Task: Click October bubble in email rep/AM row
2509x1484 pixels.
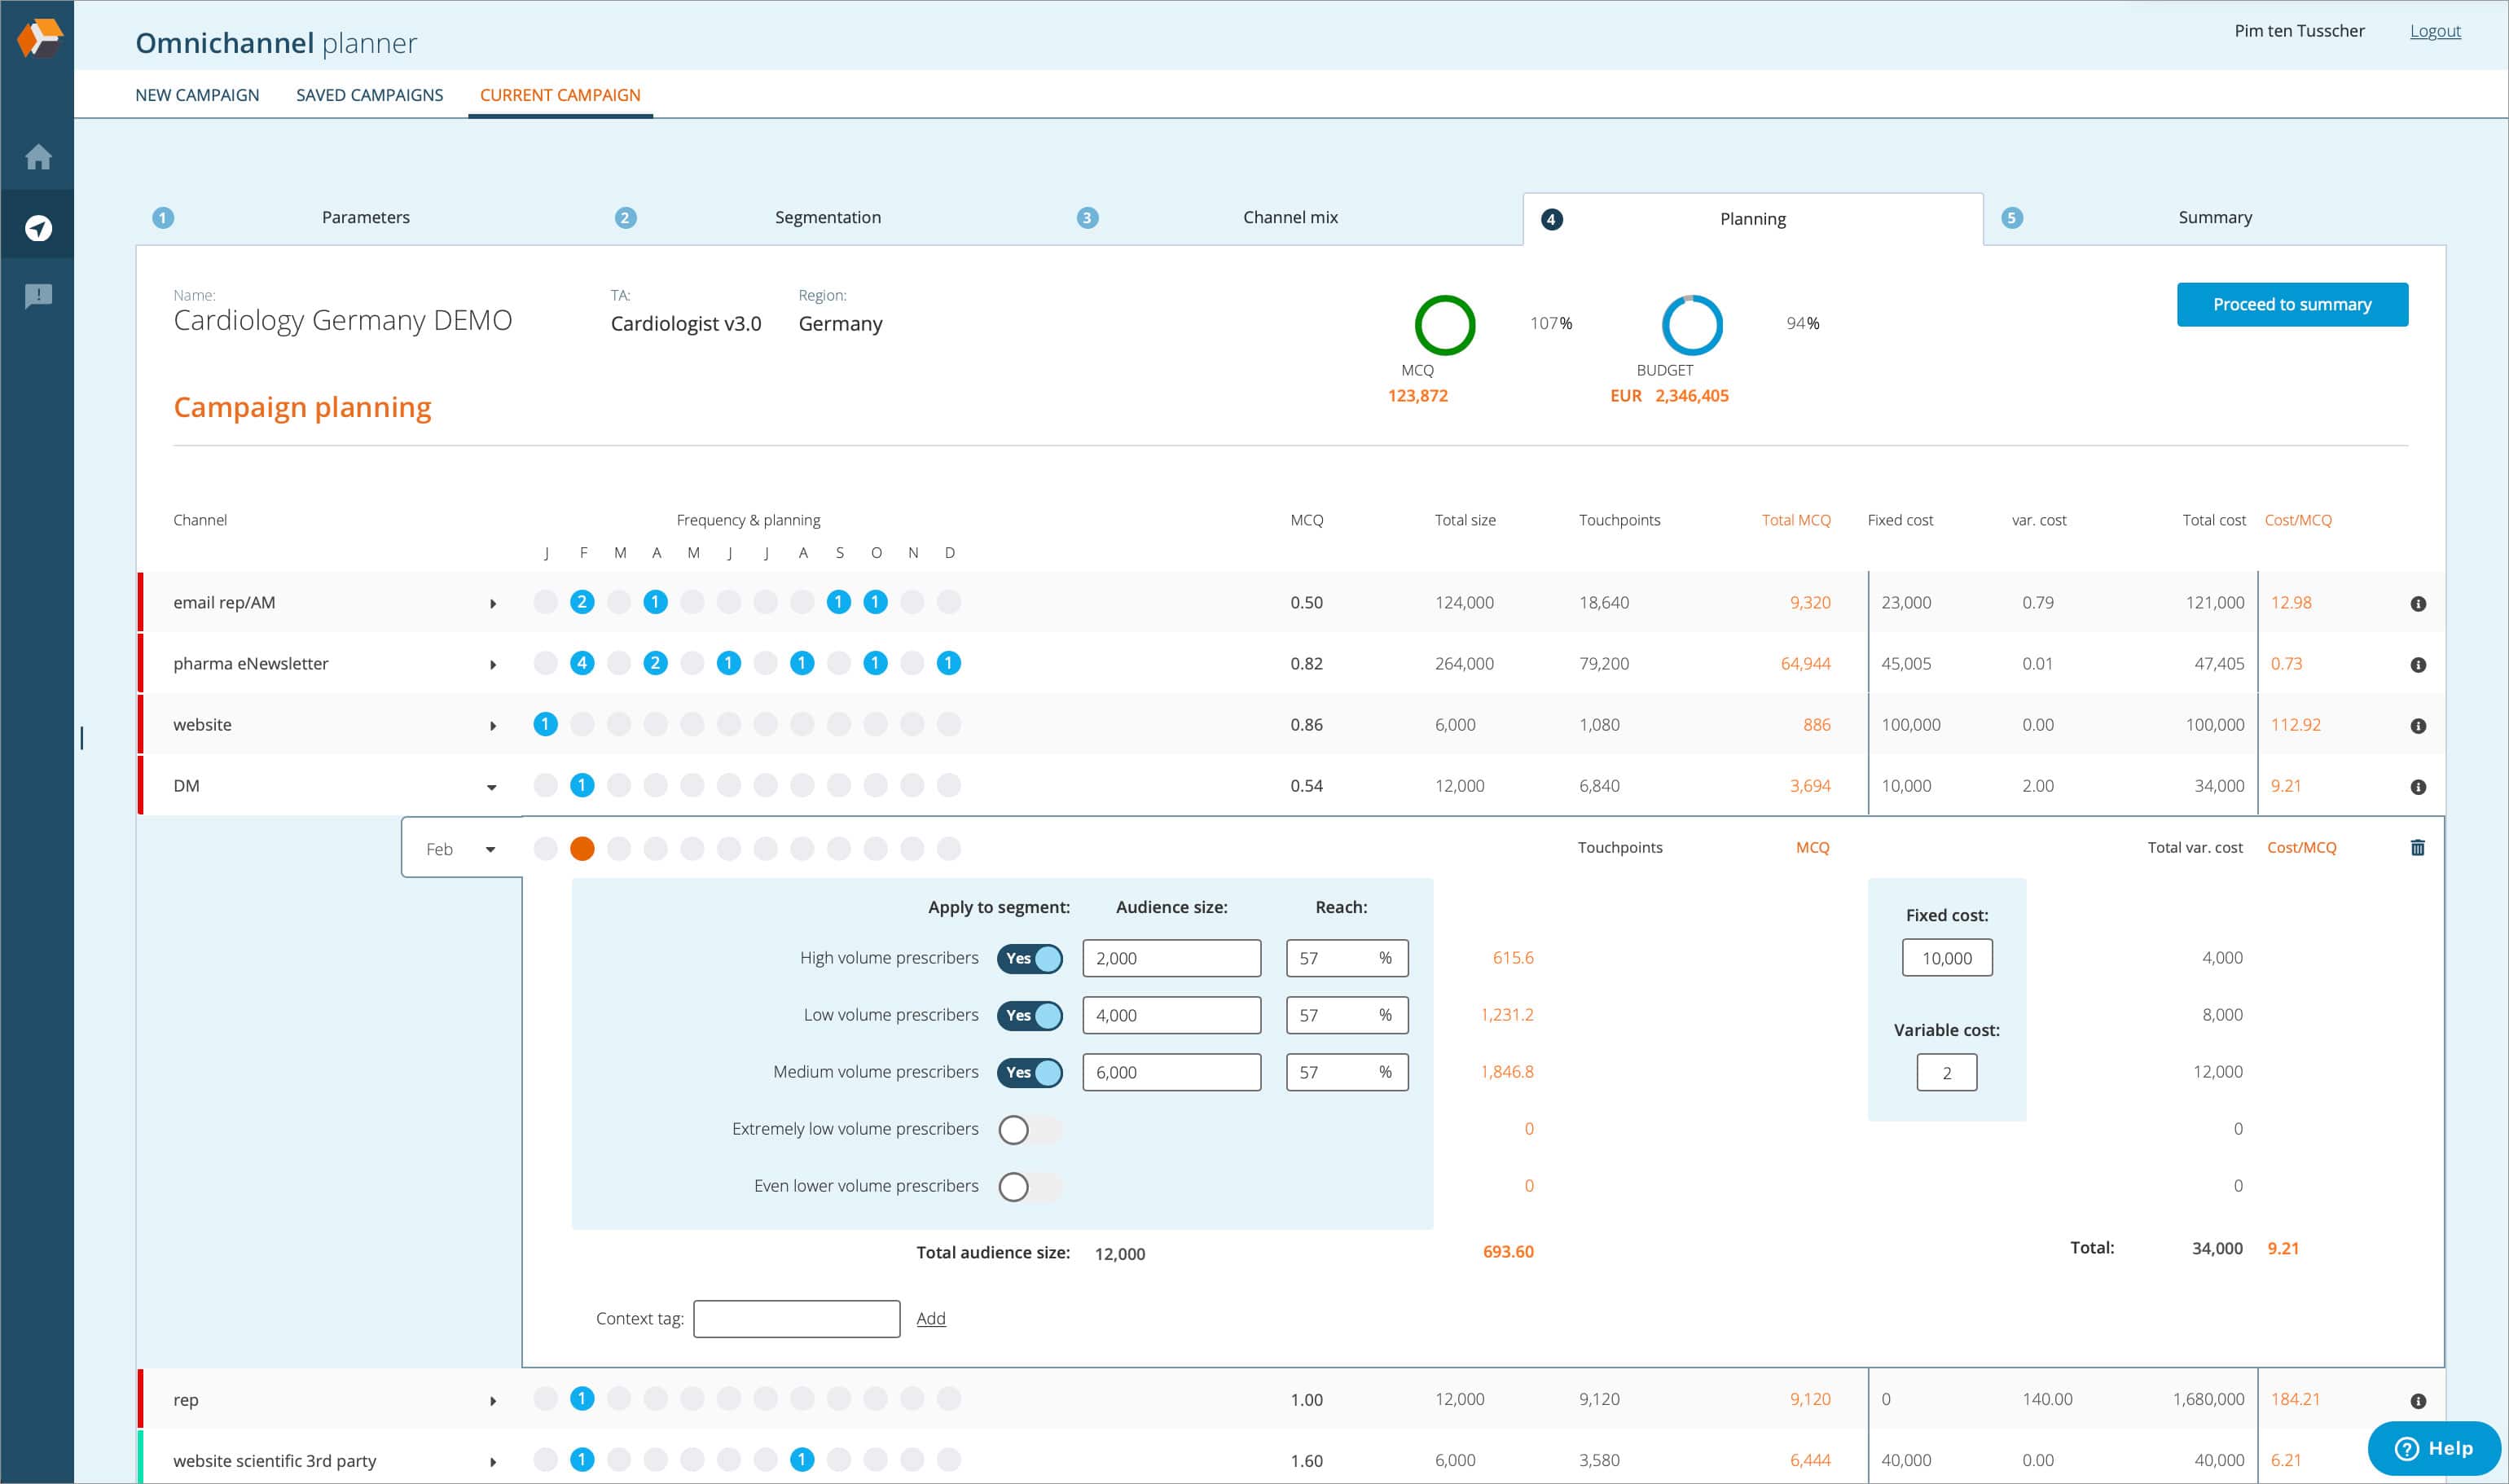Action: point(875,602)
